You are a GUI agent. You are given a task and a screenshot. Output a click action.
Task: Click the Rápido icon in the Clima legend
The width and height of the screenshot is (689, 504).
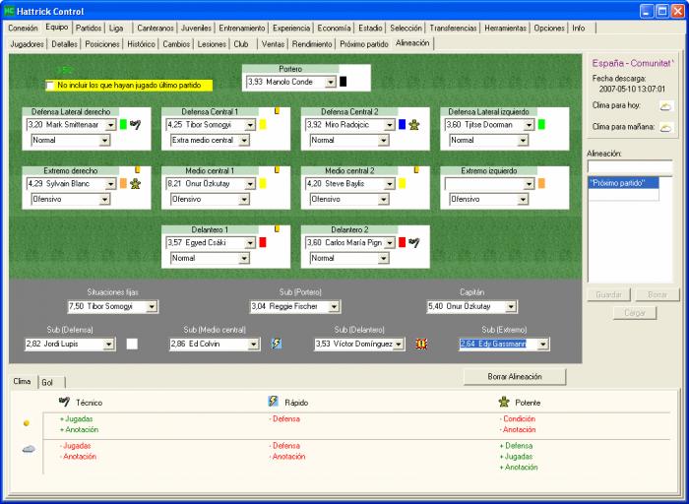click(273, 402)
